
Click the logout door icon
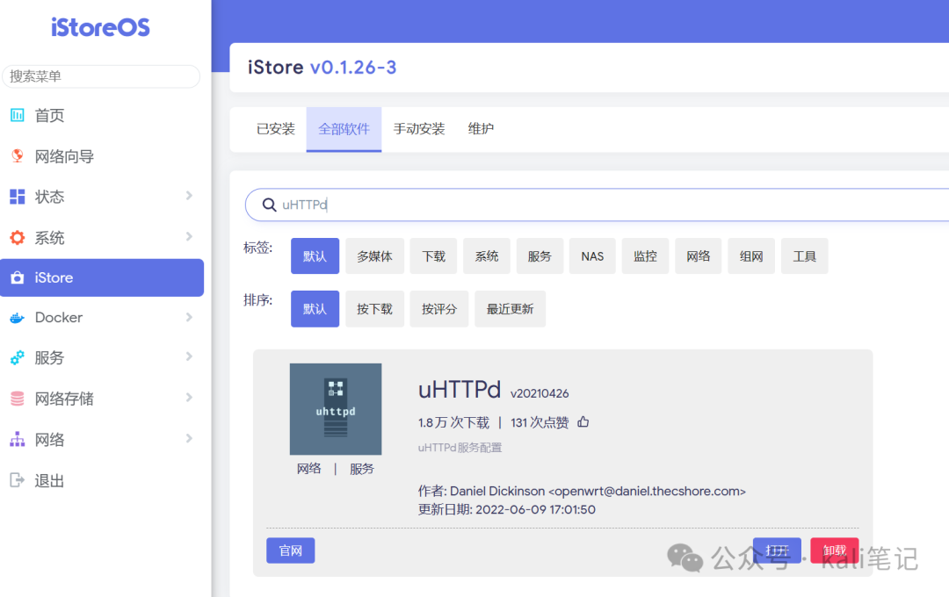18,480
